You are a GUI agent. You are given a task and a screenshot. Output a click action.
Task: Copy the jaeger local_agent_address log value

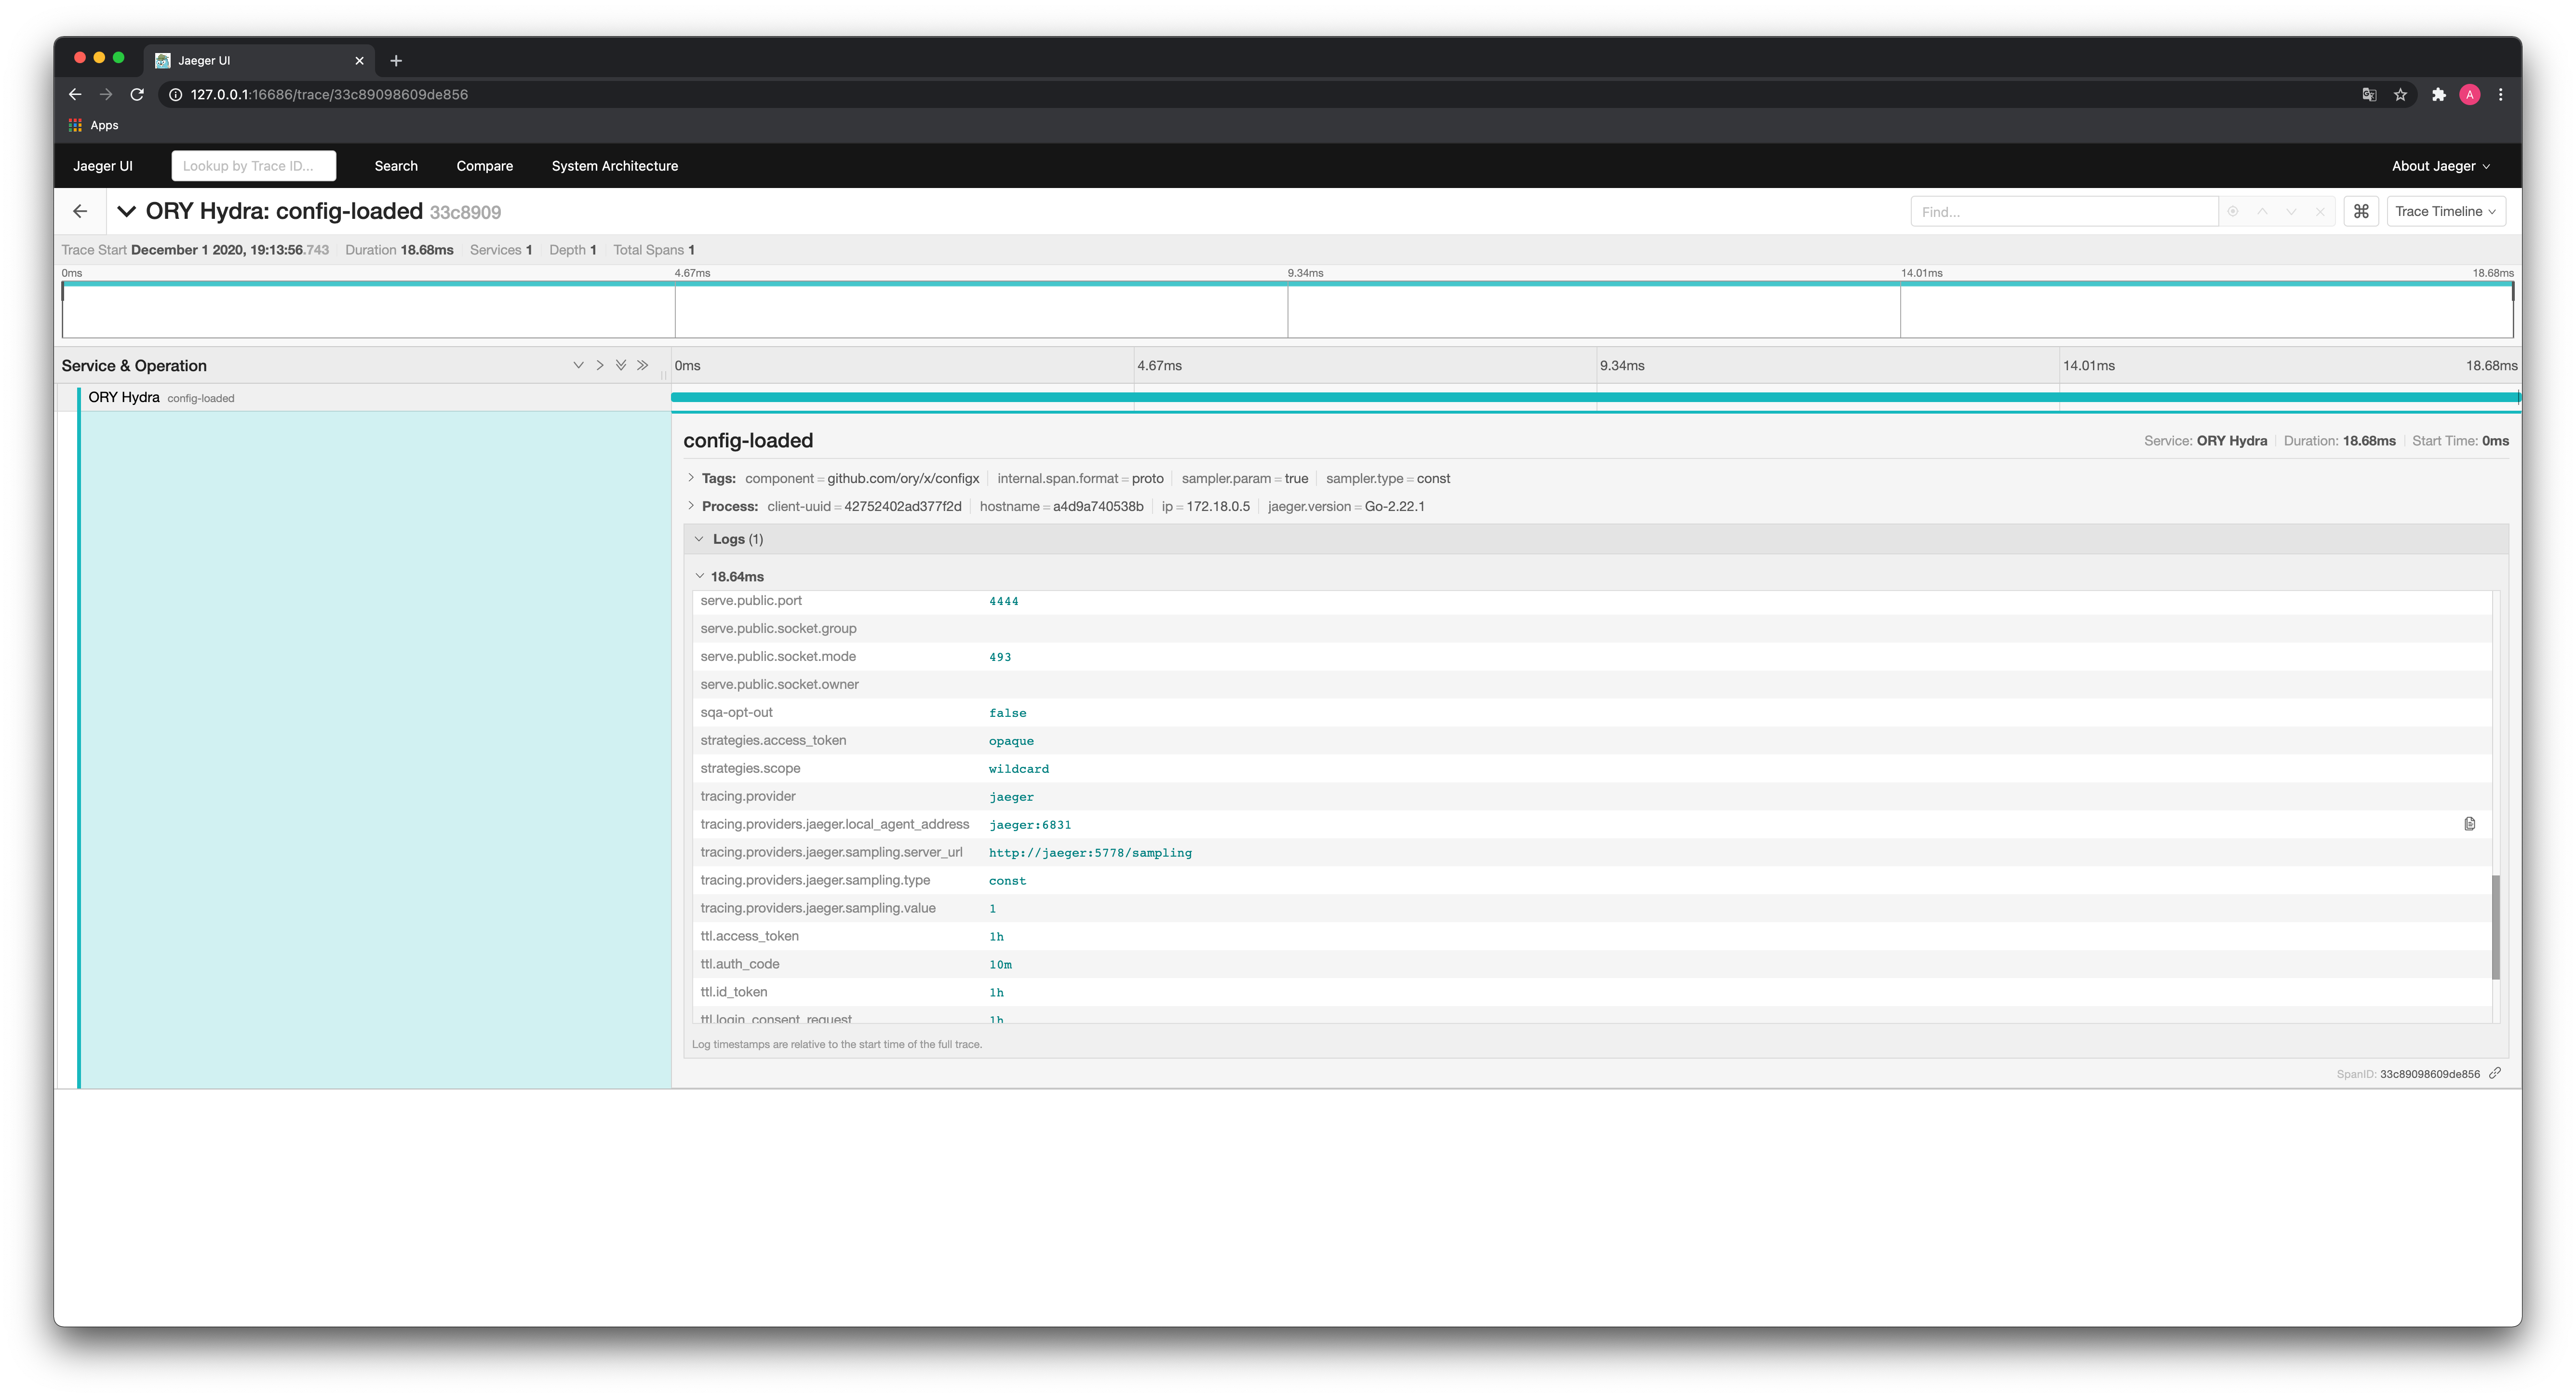point(2469,824)
